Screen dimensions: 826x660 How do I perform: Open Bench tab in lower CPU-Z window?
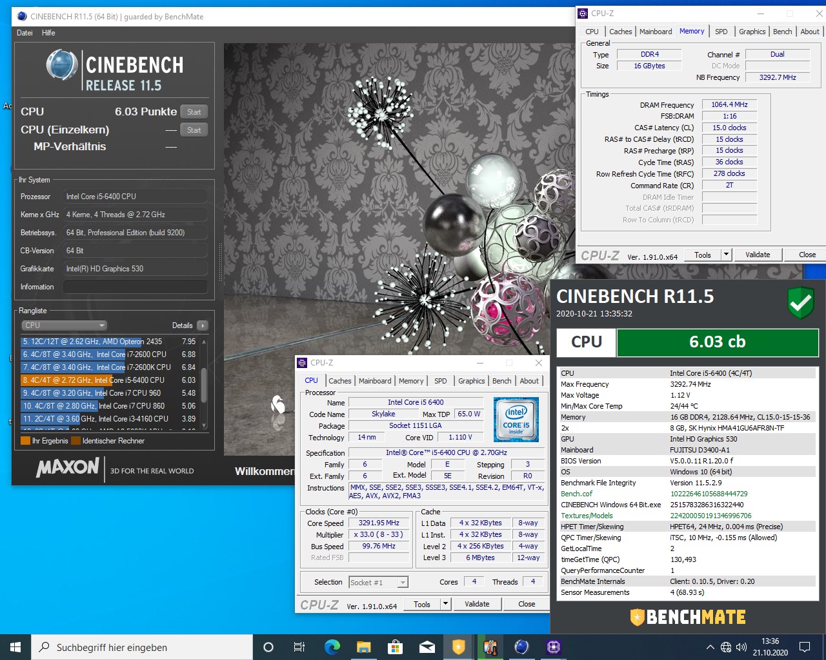(x=502, y=381)
